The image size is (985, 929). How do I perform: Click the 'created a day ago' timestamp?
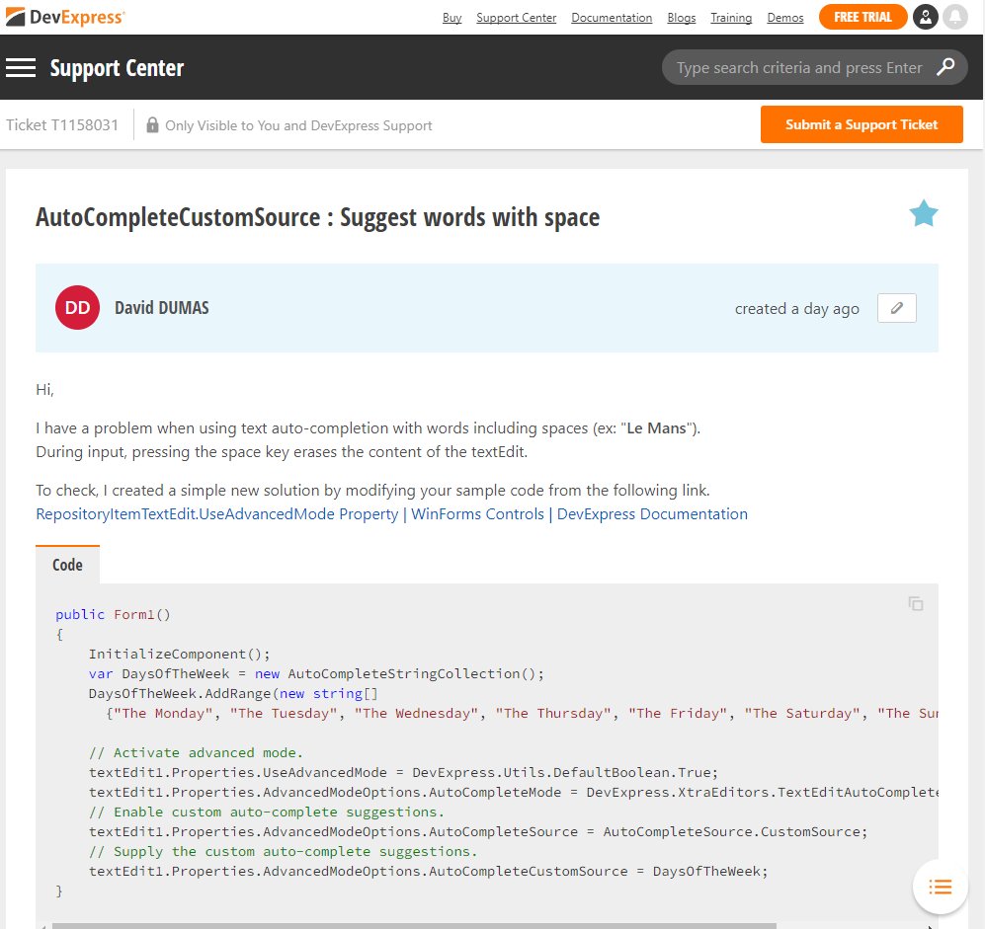pos(796,309)
